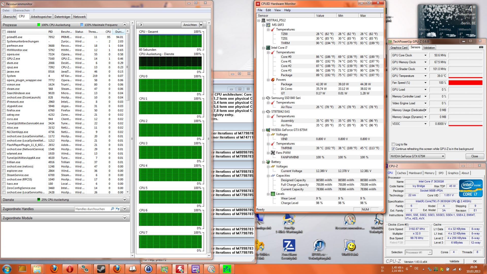Tick the explorer.exe process checkbox
Image resolution: width=487 pixels, height=274 pixels.
pos(4,171)
